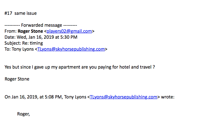Click the "#17 same issue" heading text
Screen dimensions: 208x118
pos(20,13)
